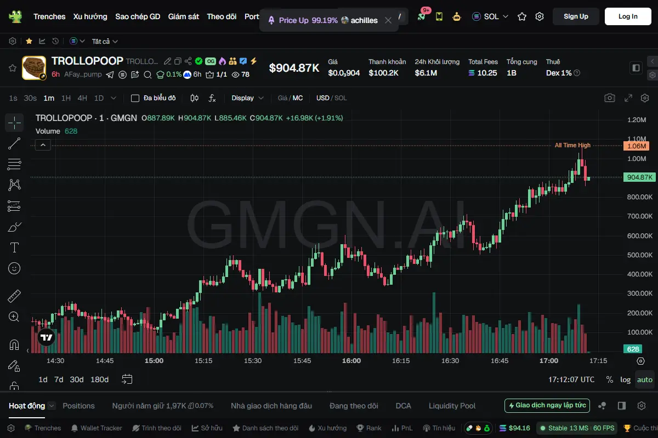Switch to the Positions tab
Image resolution: width=658 pixels, height=438 pixels.
pyautogui.click(x=78, y=406)
